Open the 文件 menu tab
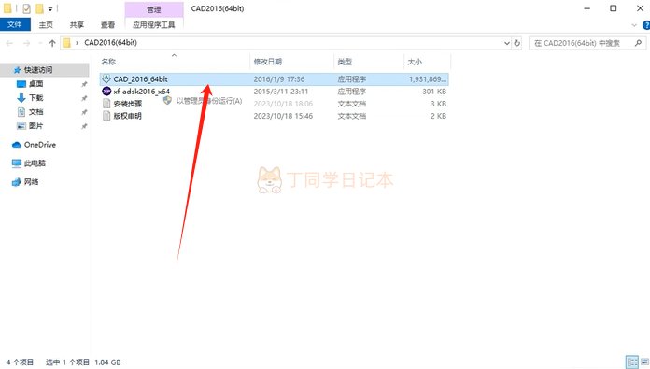 [15, 24]
